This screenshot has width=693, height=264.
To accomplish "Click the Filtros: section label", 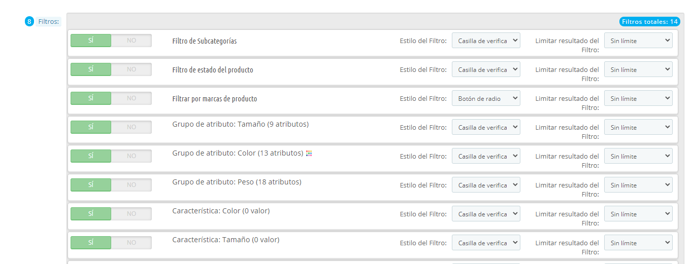I will click(x=49, y=22).
